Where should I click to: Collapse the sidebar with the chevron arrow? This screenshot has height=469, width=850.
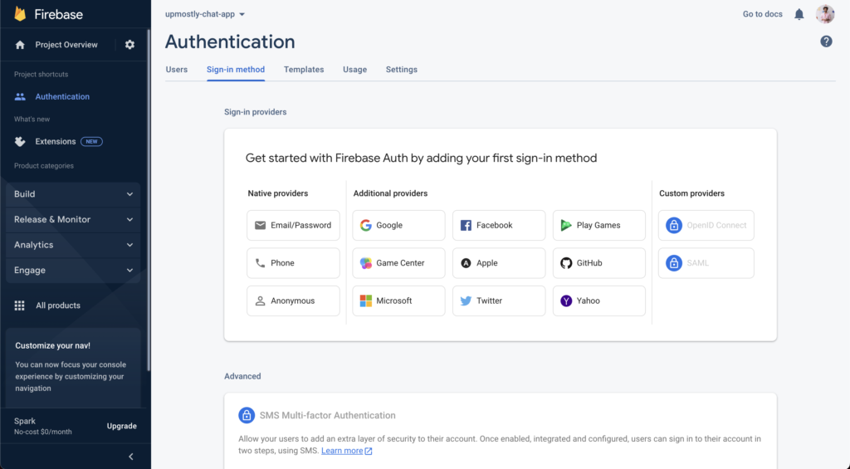(x=130, y=457)
